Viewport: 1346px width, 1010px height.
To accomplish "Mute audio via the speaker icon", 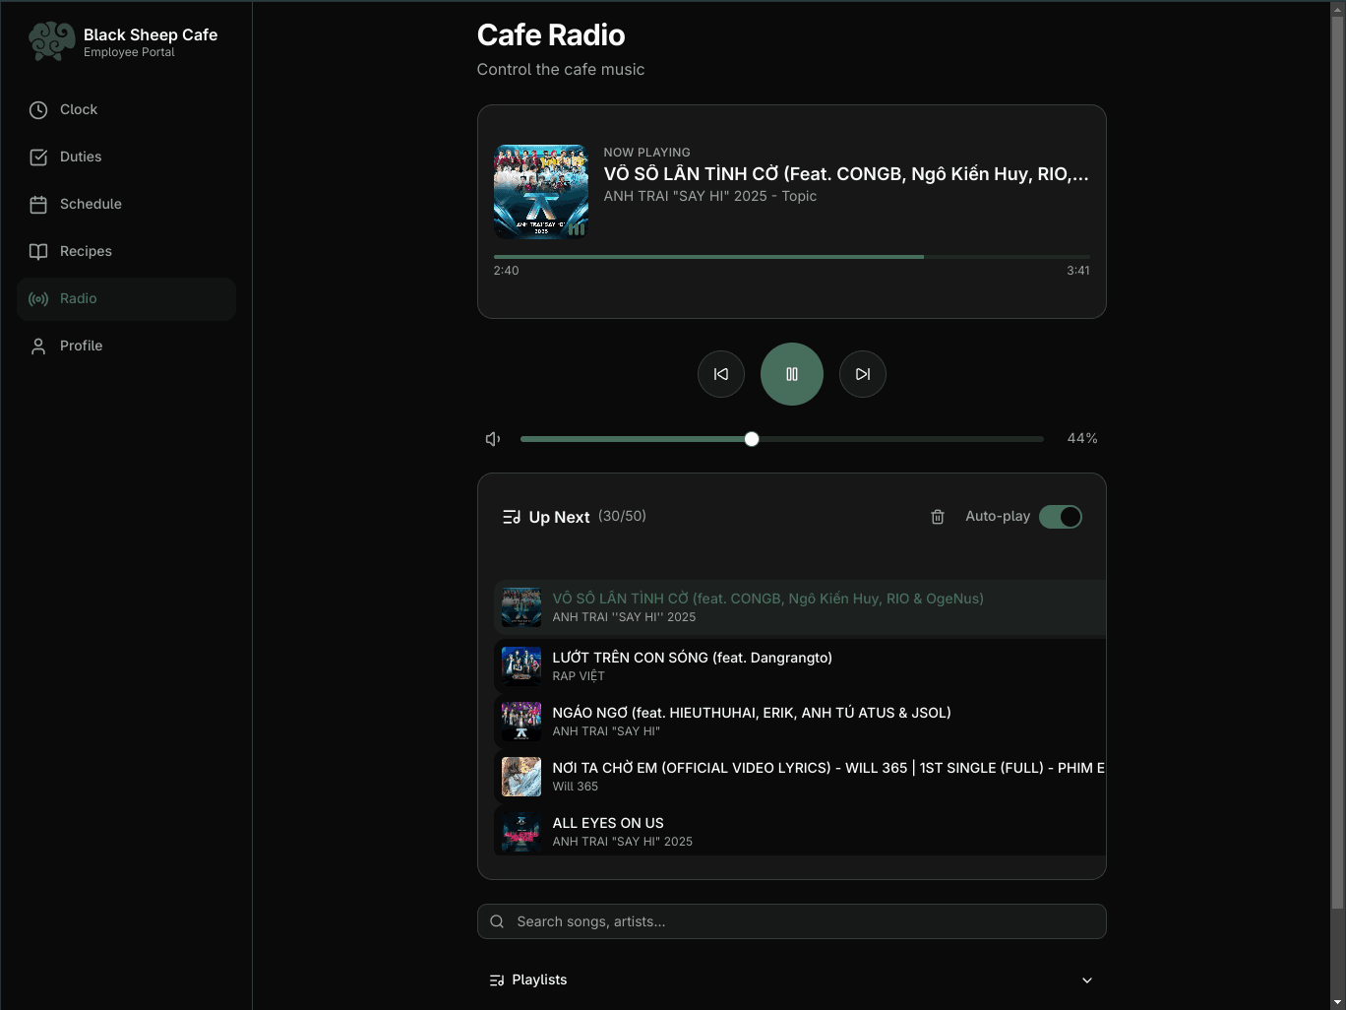I will click(492, 438).
